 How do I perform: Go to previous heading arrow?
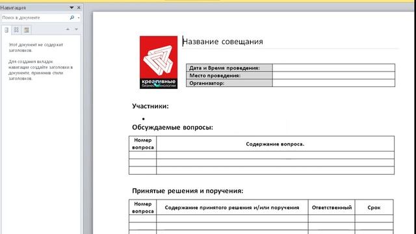coord(68,29)
